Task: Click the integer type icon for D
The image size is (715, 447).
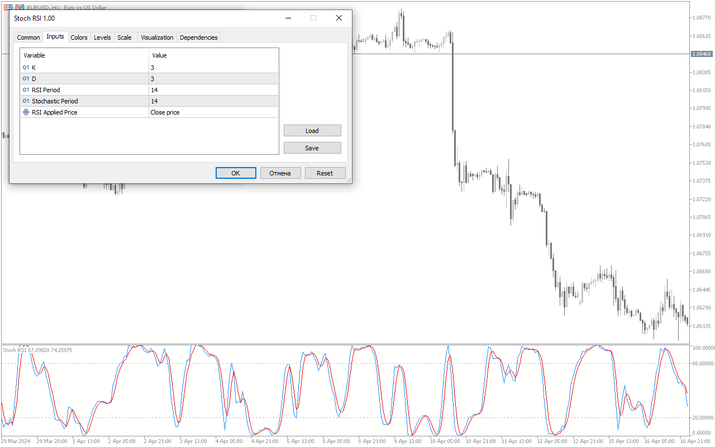Action: point(26,79)
